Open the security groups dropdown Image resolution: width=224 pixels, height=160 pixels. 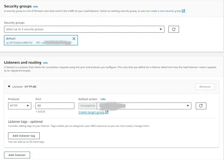pos(84,29)
